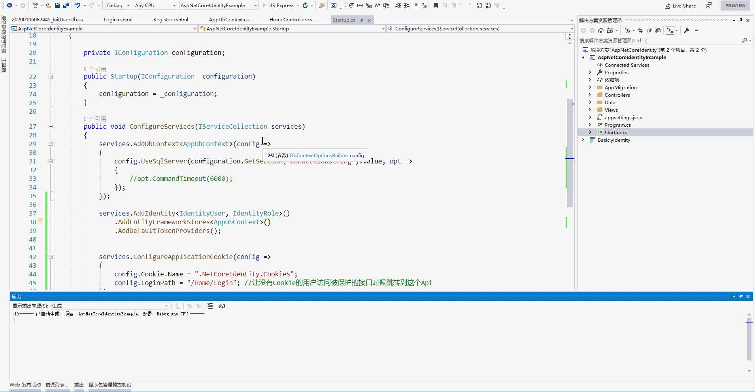The width and height of the screenshot is (755, 392).
Task: Click the Solution Explorer home icon
Action: click(601, 30)
